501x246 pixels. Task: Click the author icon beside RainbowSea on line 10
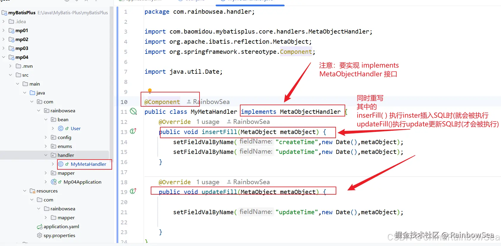pos(189,102)
